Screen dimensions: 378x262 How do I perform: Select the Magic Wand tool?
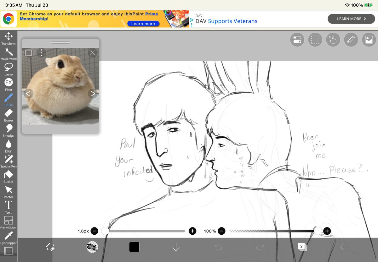click(9, 54)
